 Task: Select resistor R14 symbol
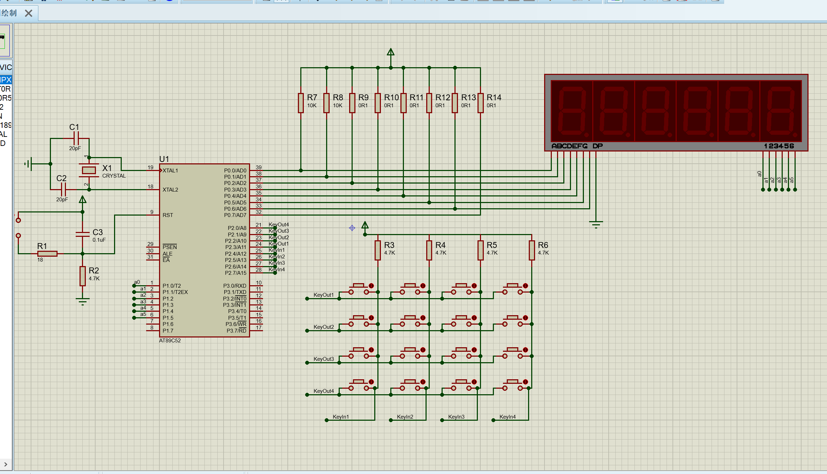coord(481,103)
